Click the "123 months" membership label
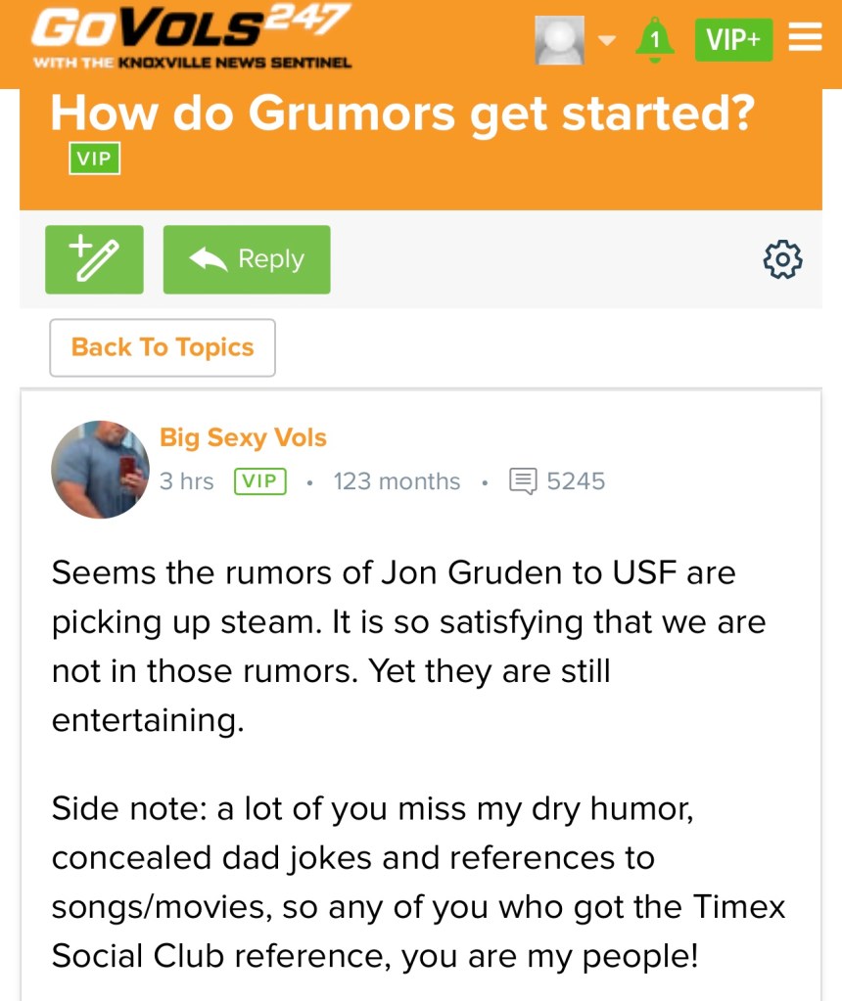Image resolution: width=842 pixels, height=1001 pixels. pos(397,481)
